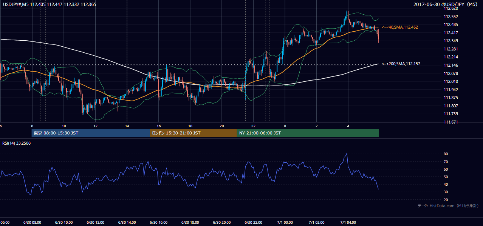This screenshot has width=483, height=226.
Task: Click the hour 16 tick on price chart
Action: [x=159, y=126]
